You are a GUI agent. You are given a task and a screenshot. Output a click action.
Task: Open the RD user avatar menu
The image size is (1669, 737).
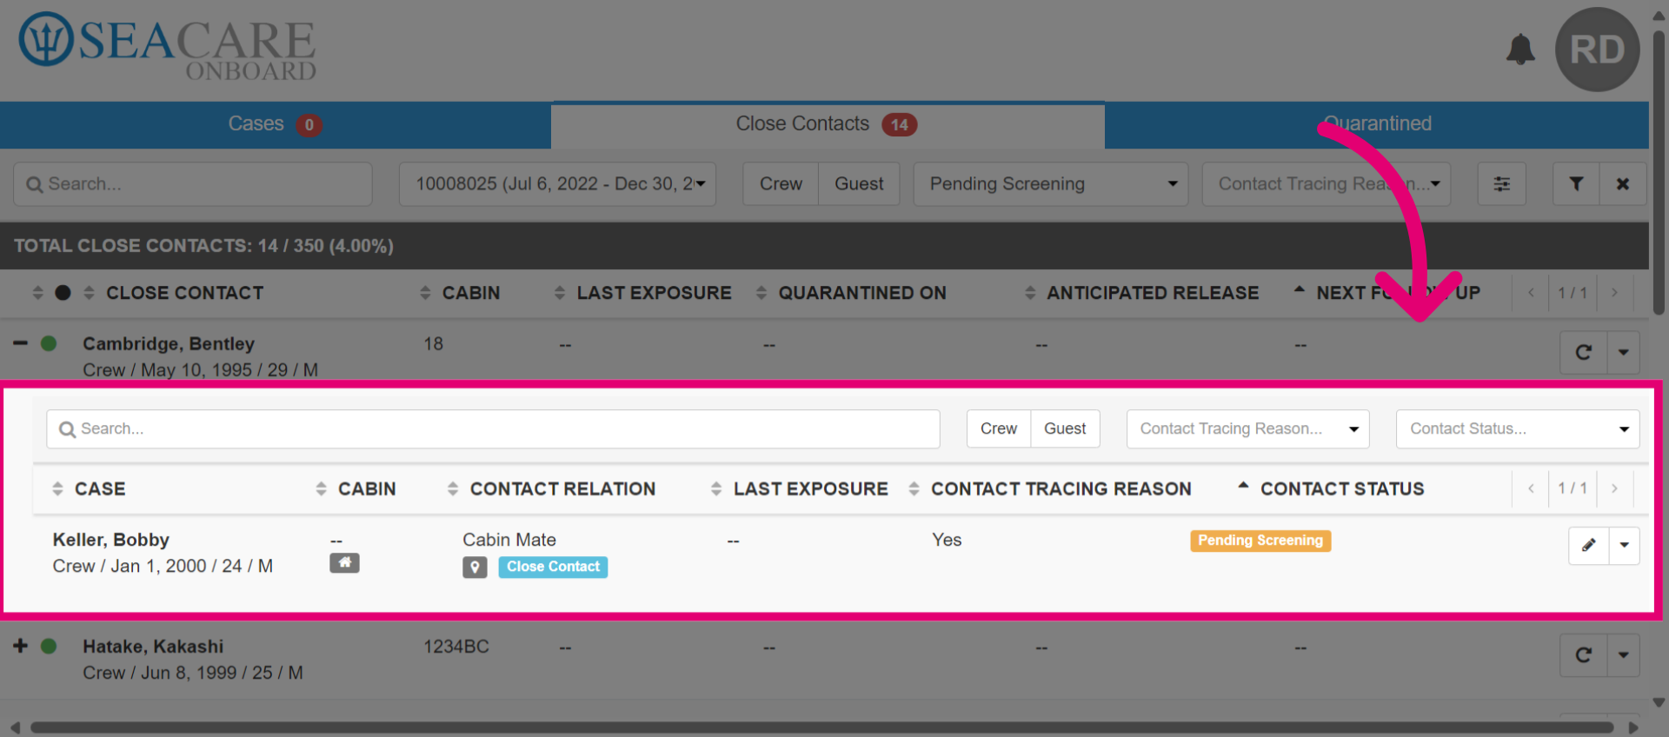click(x=1597, y=50)
